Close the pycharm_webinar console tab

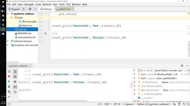pyautogui.click(x=30, y=66)
